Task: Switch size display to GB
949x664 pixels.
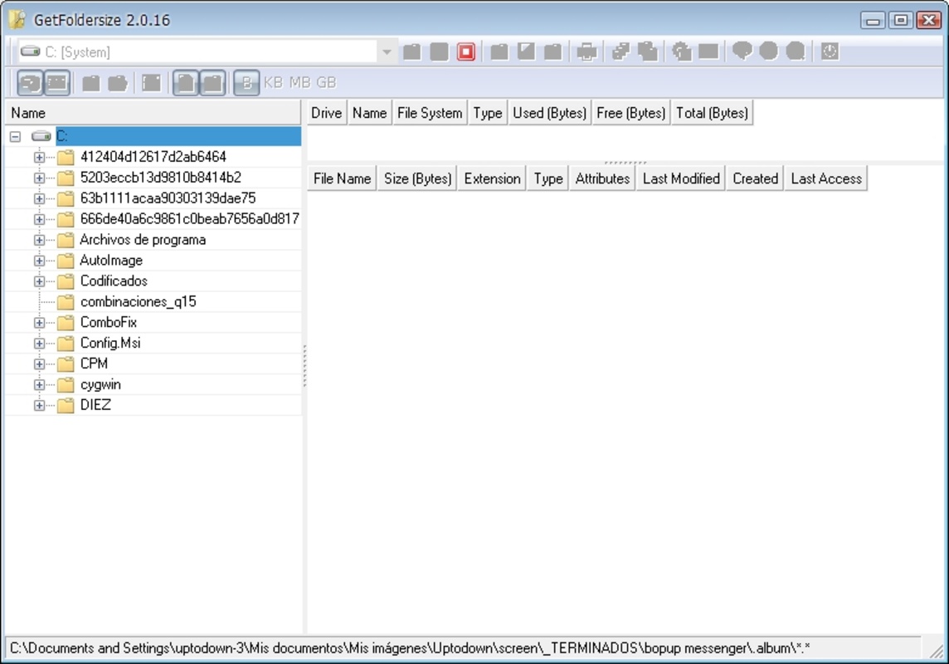Action: [326, 83]
